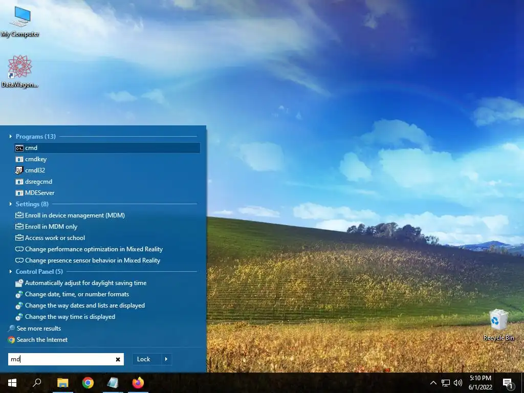Open the notification center icon
The height and width of the screenshot is (393, 524).
[x=508, y=383]
